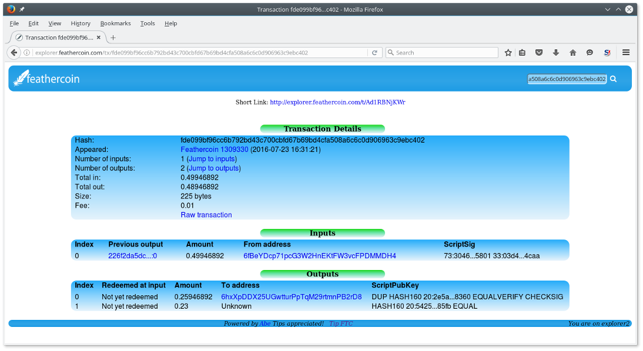Click the Firefox back arrow button
The image size is (643, 351).
(14, 52)
